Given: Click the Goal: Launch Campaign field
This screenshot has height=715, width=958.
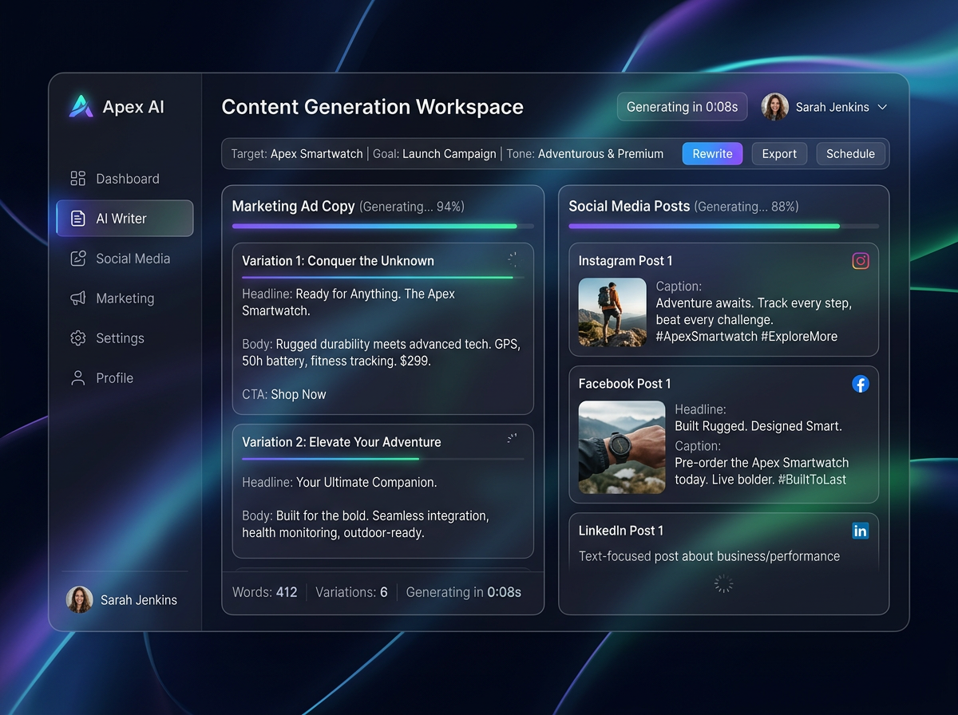Looking at the screenshot, I should (434, 154).
